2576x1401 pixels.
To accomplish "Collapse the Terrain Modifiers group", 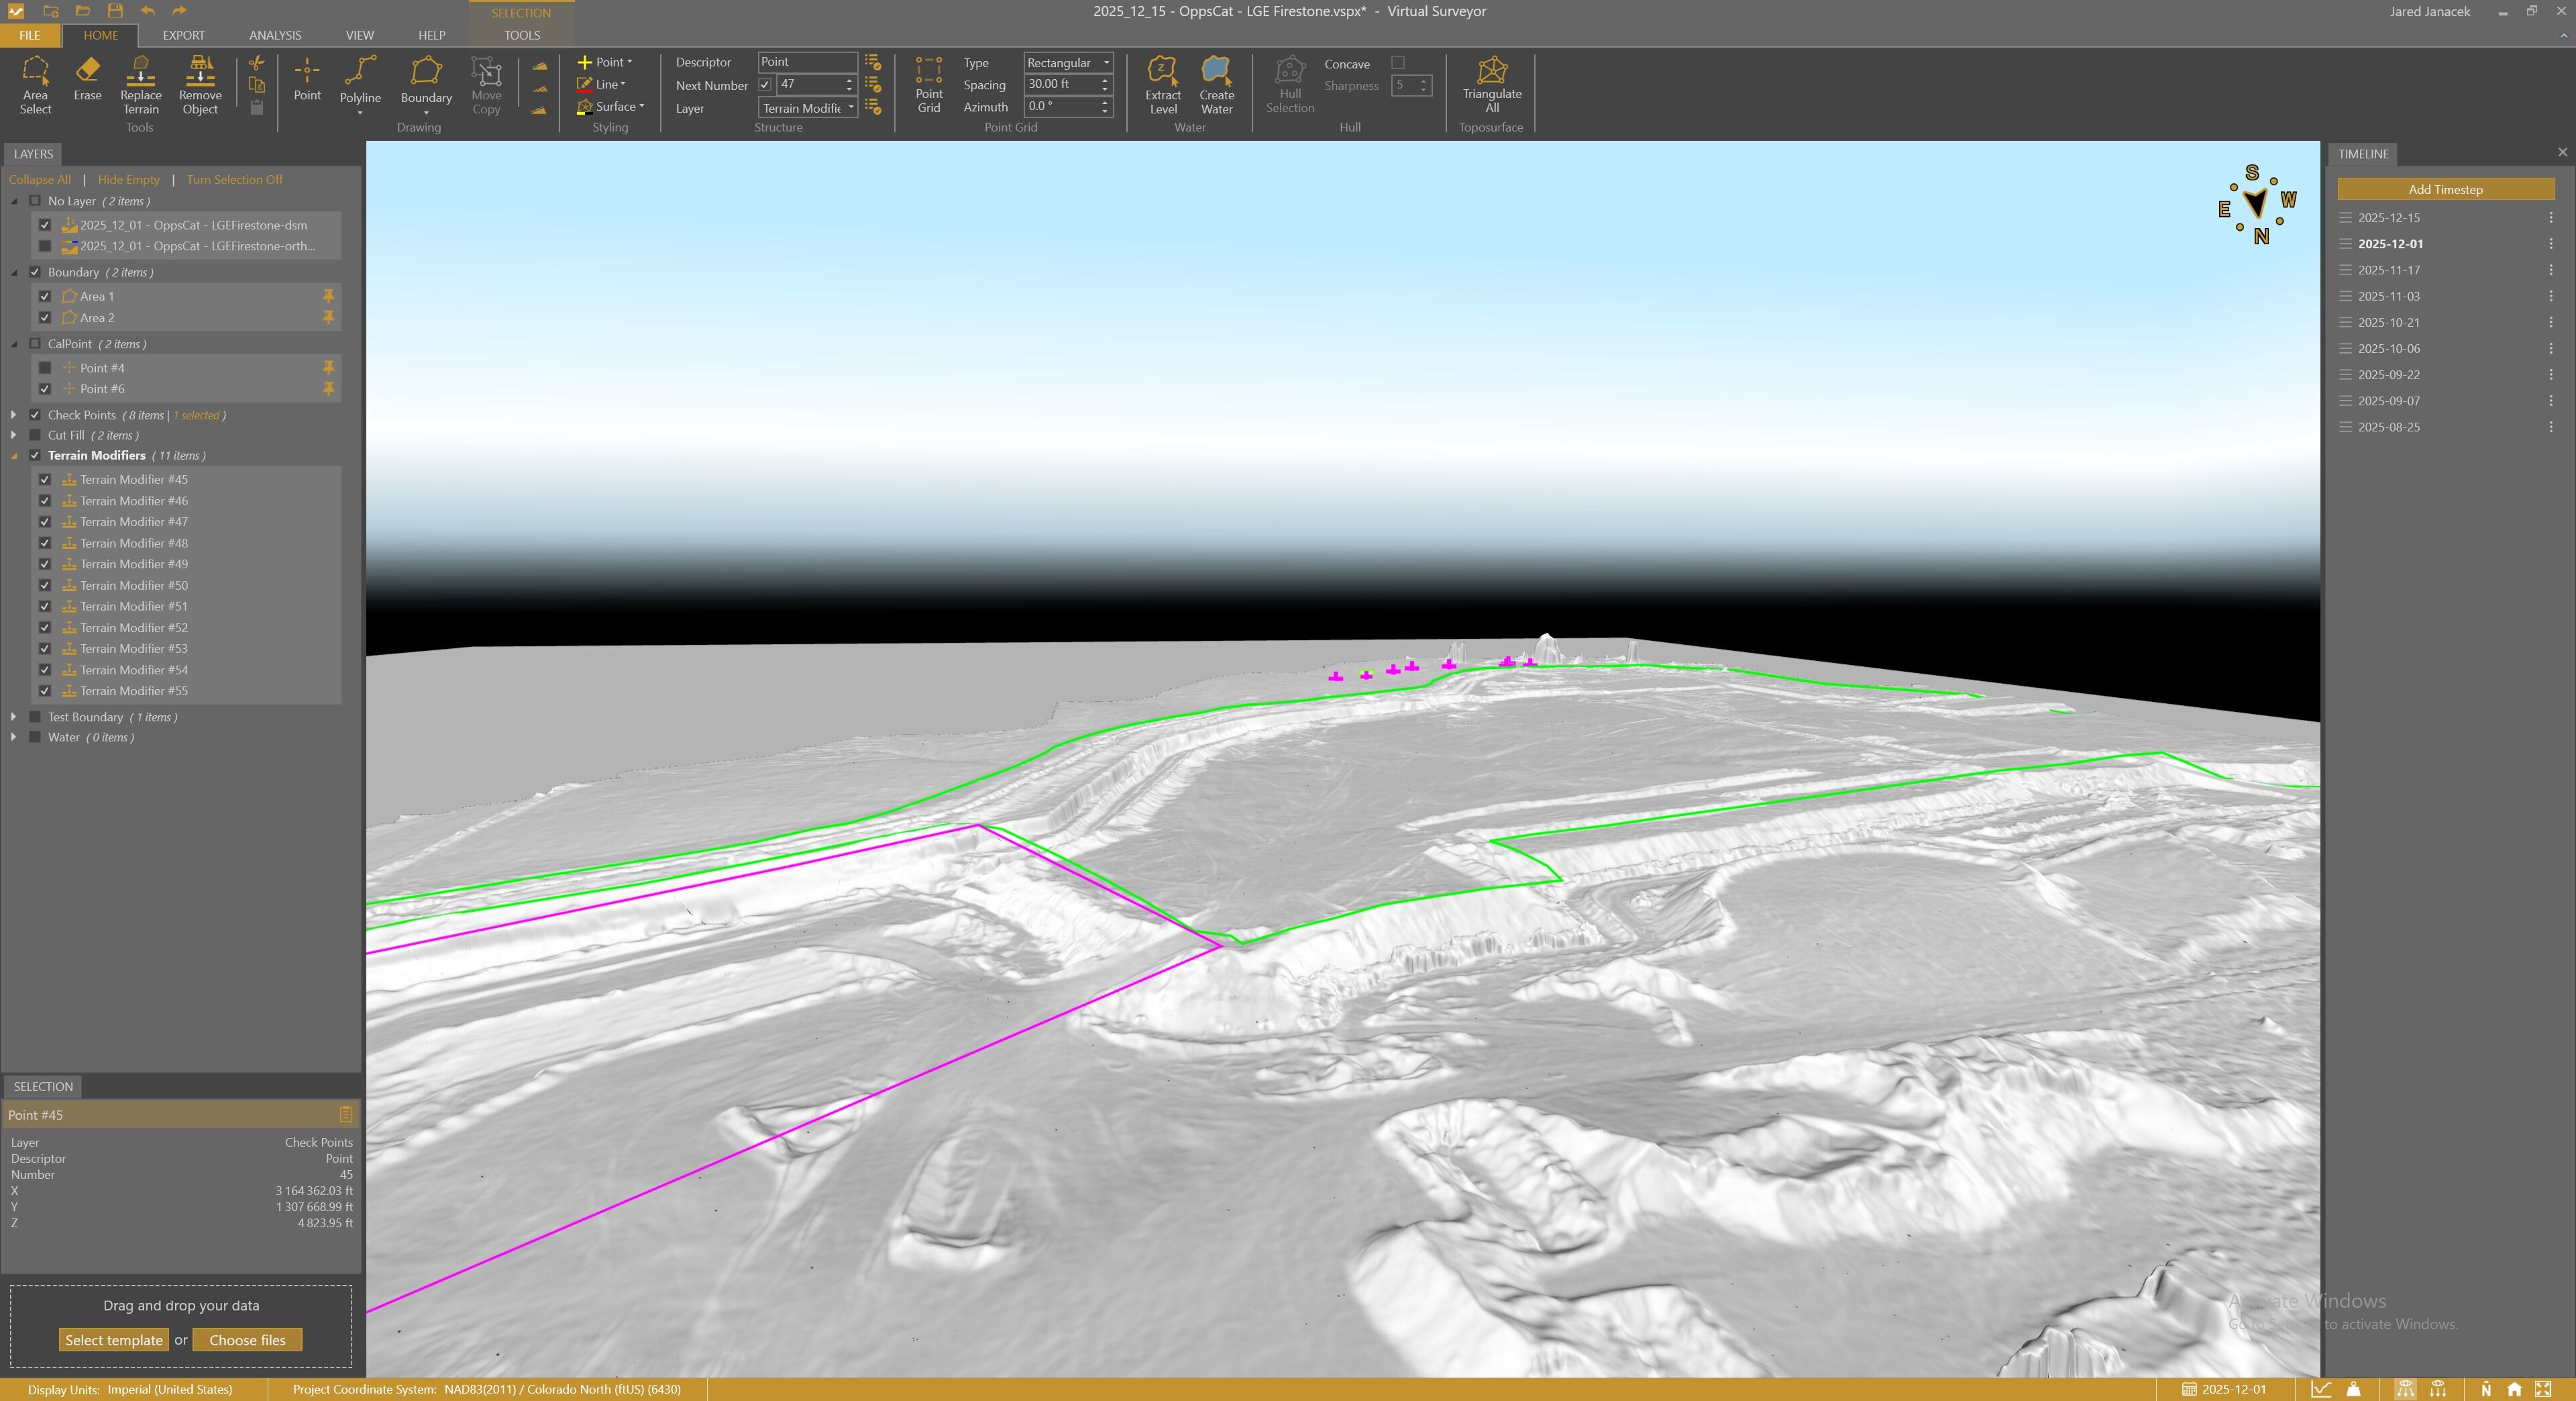I will (14, 456).
